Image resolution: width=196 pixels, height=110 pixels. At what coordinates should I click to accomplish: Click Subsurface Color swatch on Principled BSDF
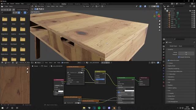point(129,91)
